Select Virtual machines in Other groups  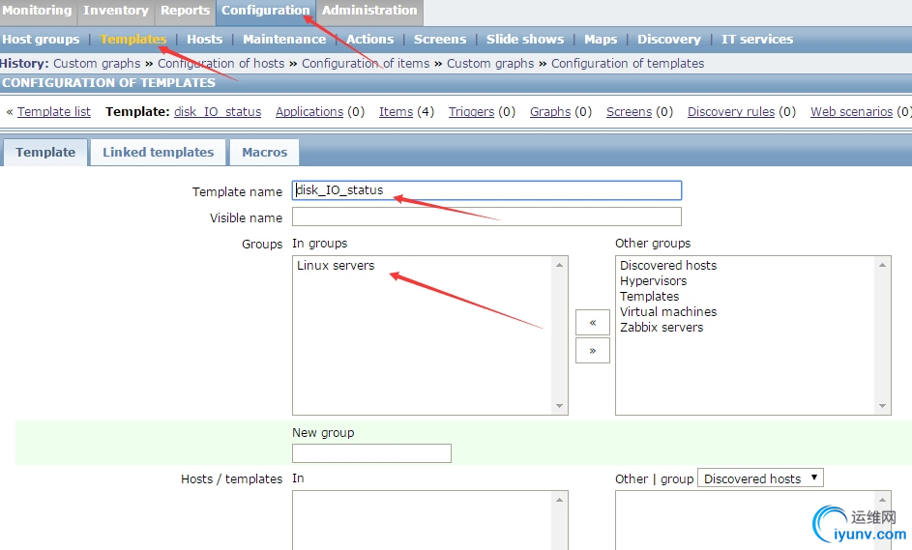pos(668,311)
